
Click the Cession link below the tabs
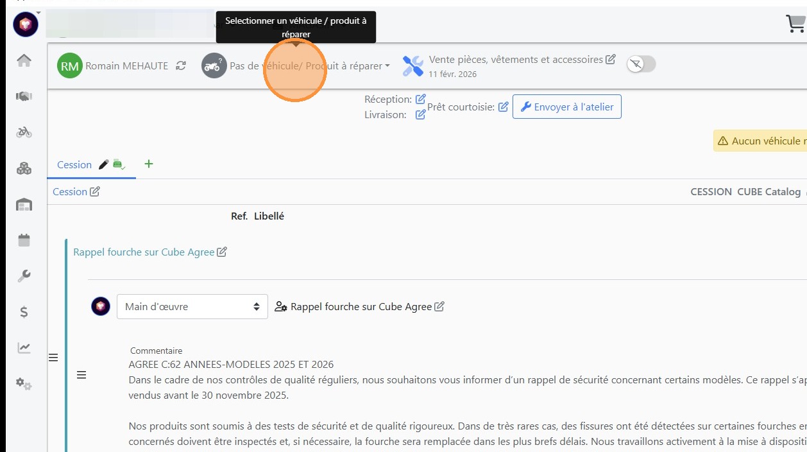[70, 191]
